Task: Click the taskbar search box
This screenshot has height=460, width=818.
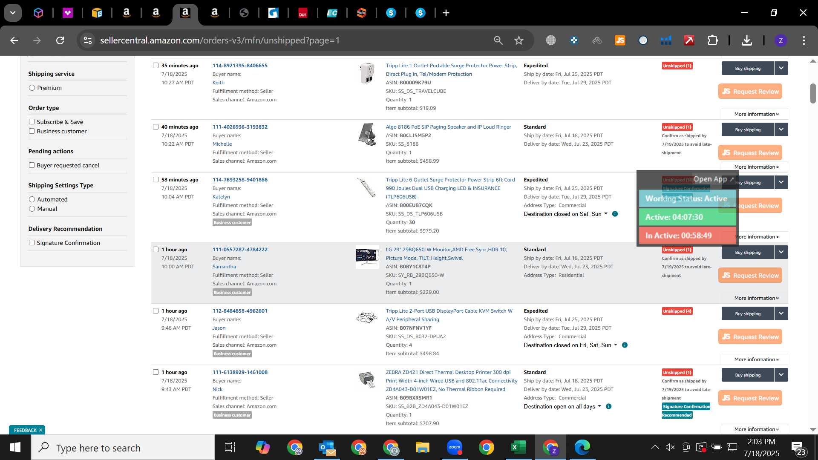Action: (x=123, y=448)
